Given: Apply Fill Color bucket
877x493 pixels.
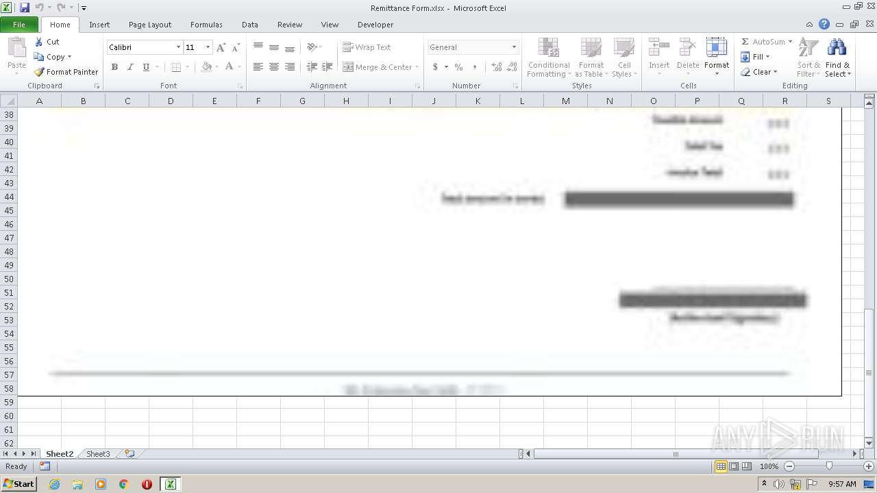Looking at the screenshot, I should click(206, 67).
